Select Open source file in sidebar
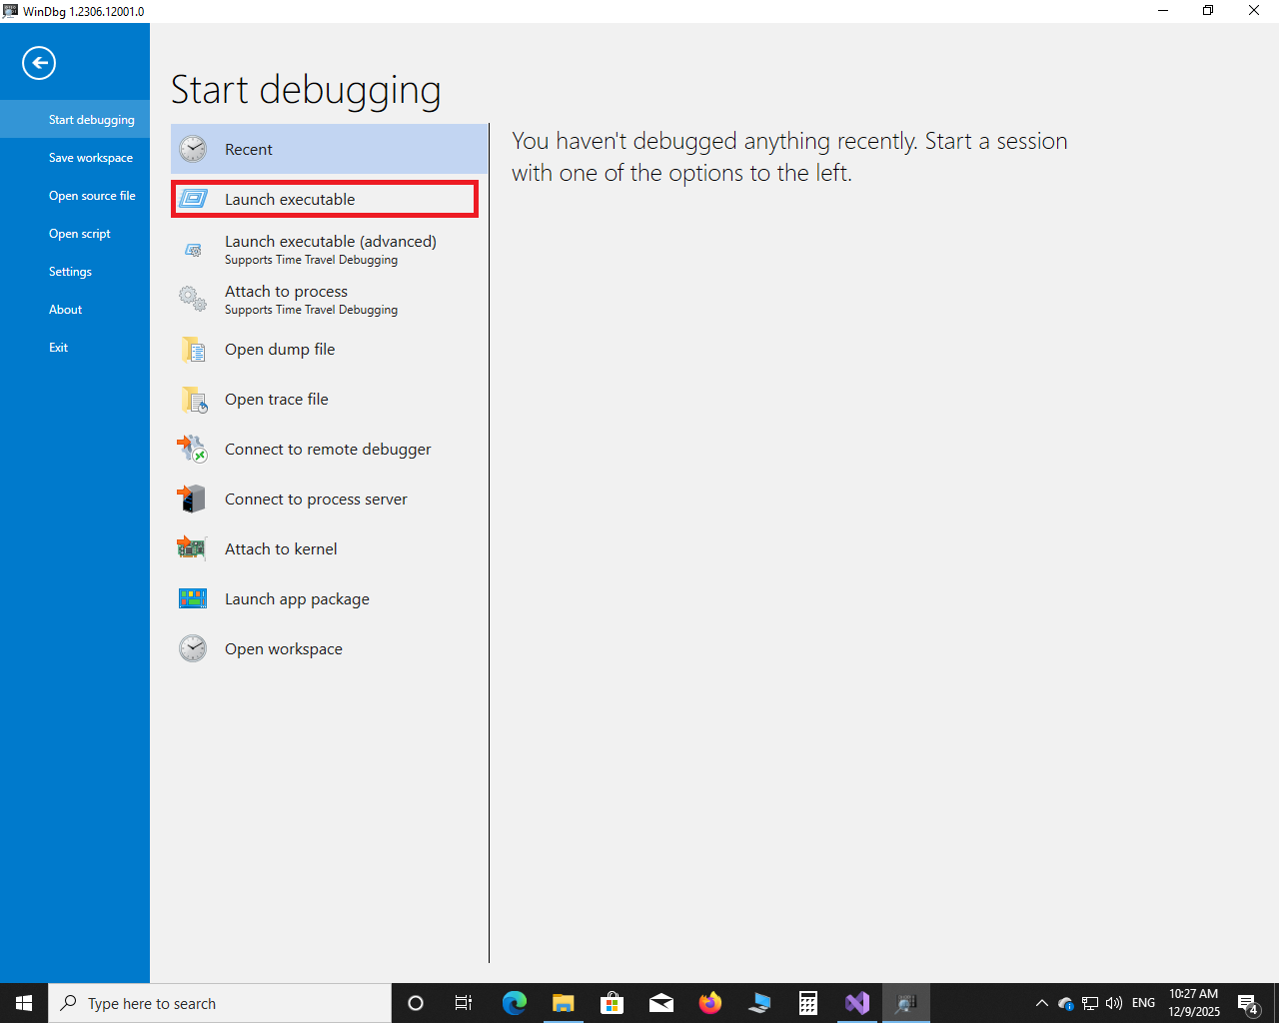 tap(92, 196)
